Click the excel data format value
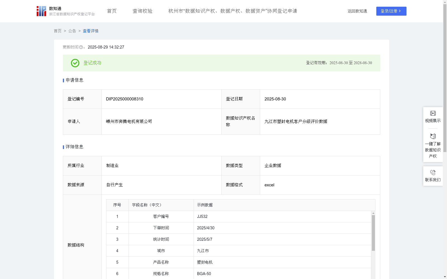The image size is (447, 279). pyautogui.click(x=269, y=185)
